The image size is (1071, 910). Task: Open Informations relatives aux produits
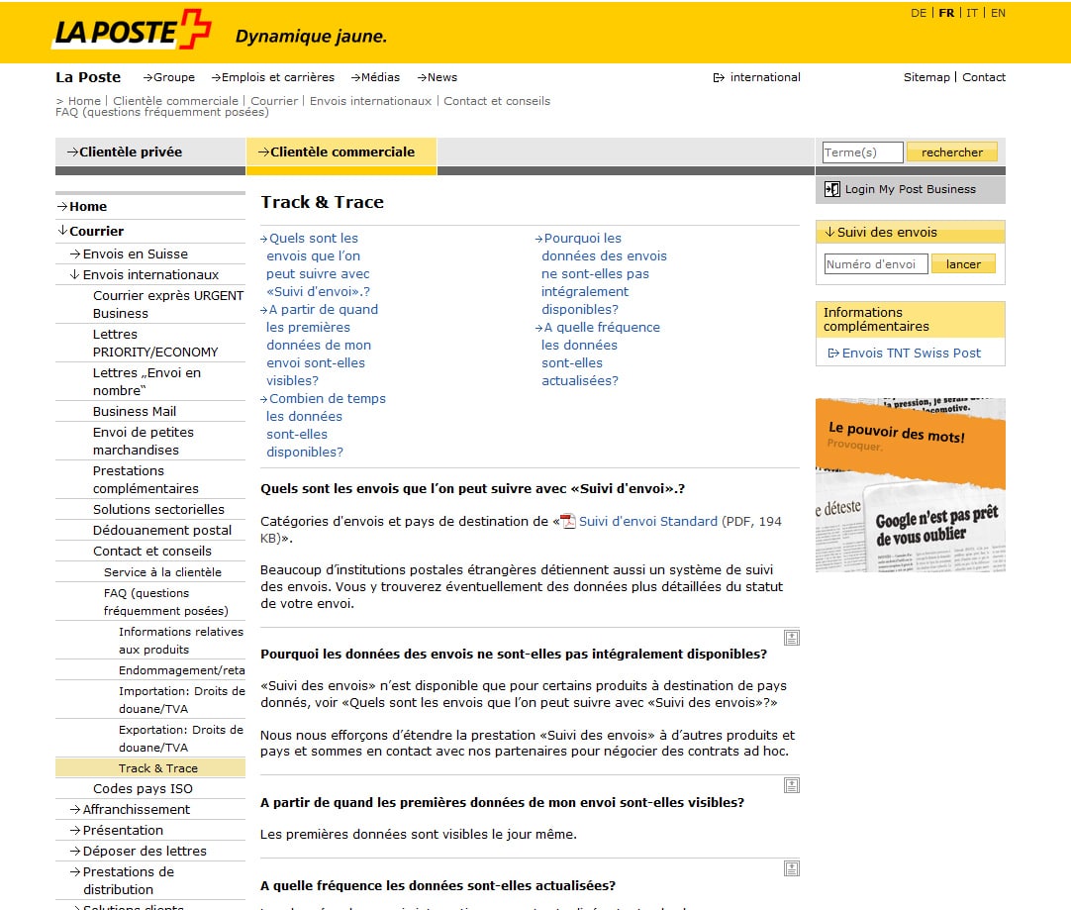pos(181,641)
